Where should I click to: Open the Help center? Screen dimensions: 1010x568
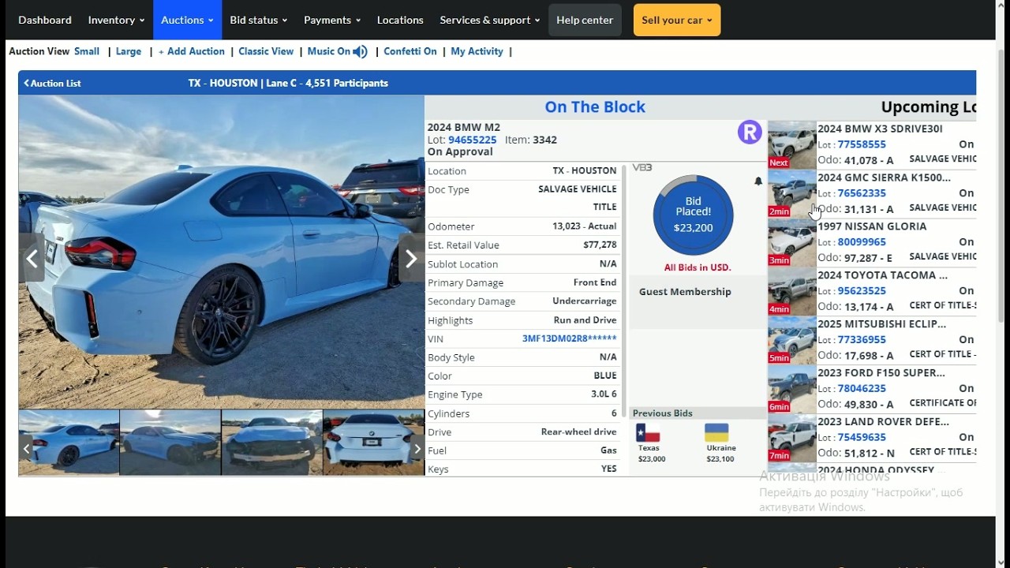click(x=585, y=20)
